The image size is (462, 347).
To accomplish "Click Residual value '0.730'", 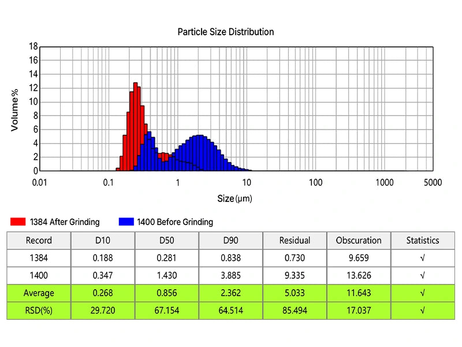I will pos(295,258).
